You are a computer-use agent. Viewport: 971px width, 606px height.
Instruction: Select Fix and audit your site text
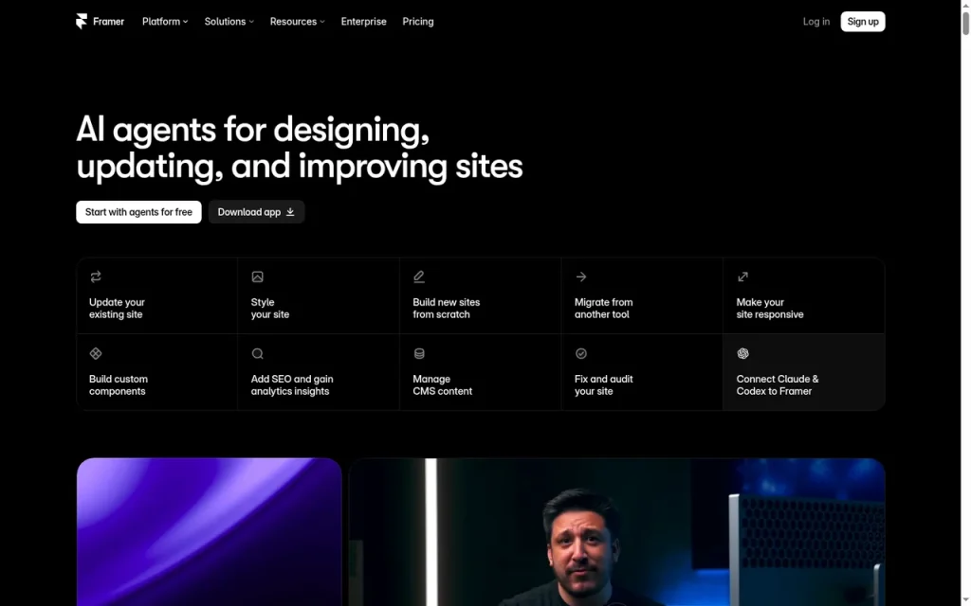(x=603, y=384)
